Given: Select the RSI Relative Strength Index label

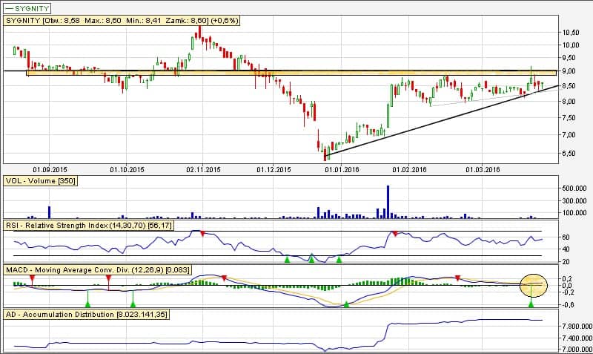Looking at the screenshot, I should [x=89, y=224].
